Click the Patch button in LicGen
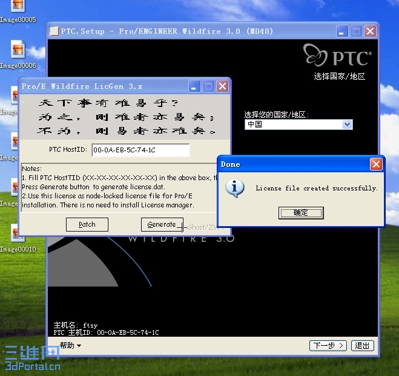Viewport: 399px width, 376px height. (87, 225)
